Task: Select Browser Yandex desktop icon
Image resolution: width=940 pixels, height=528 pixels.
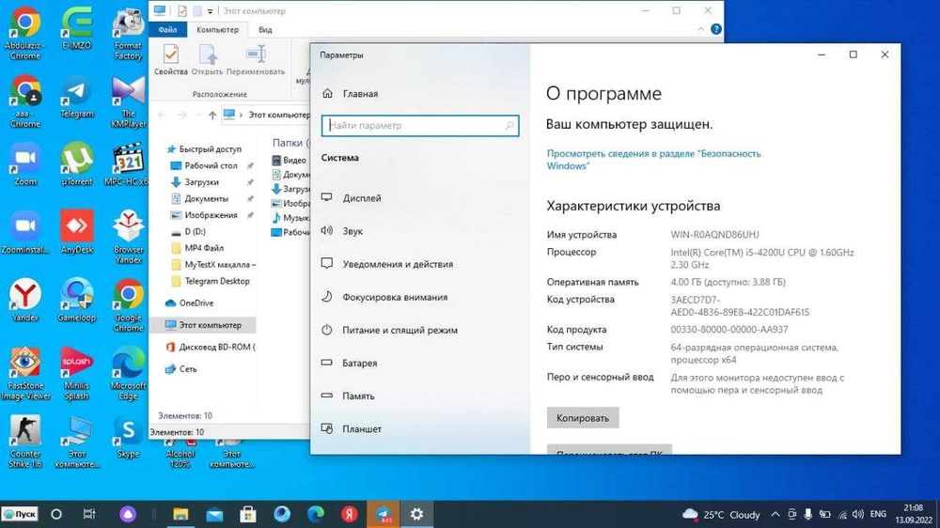Action: click(128, 238)
